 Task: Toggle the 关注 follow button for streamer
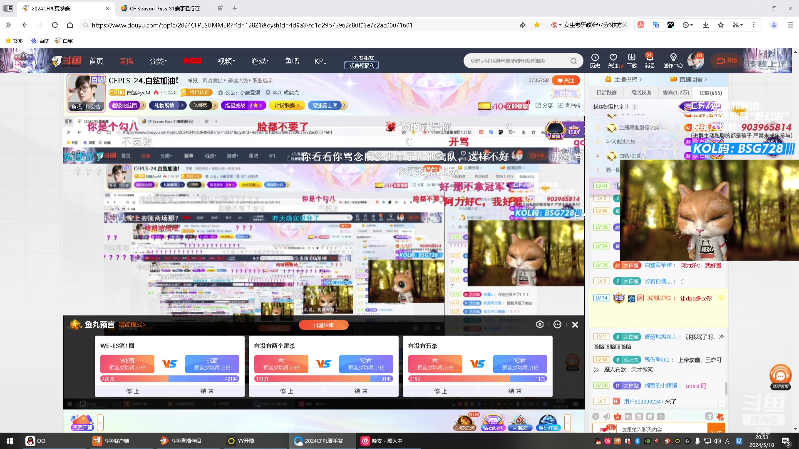point(566,81)
